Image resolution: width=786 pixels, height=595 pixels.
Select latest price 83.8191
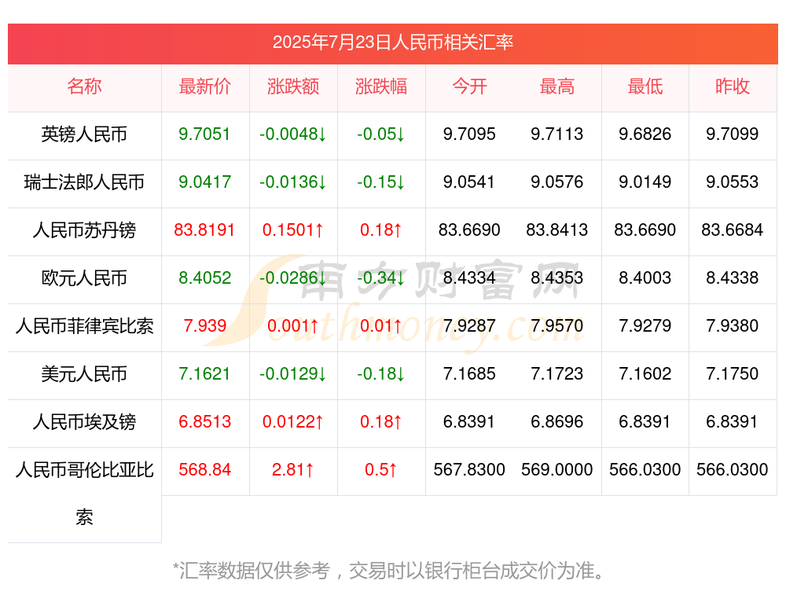pos(204,230)
